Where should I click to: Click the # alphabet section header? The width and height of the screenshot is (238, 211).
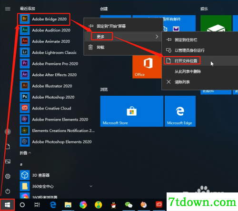pyautogui.click(x=21, y=165)
